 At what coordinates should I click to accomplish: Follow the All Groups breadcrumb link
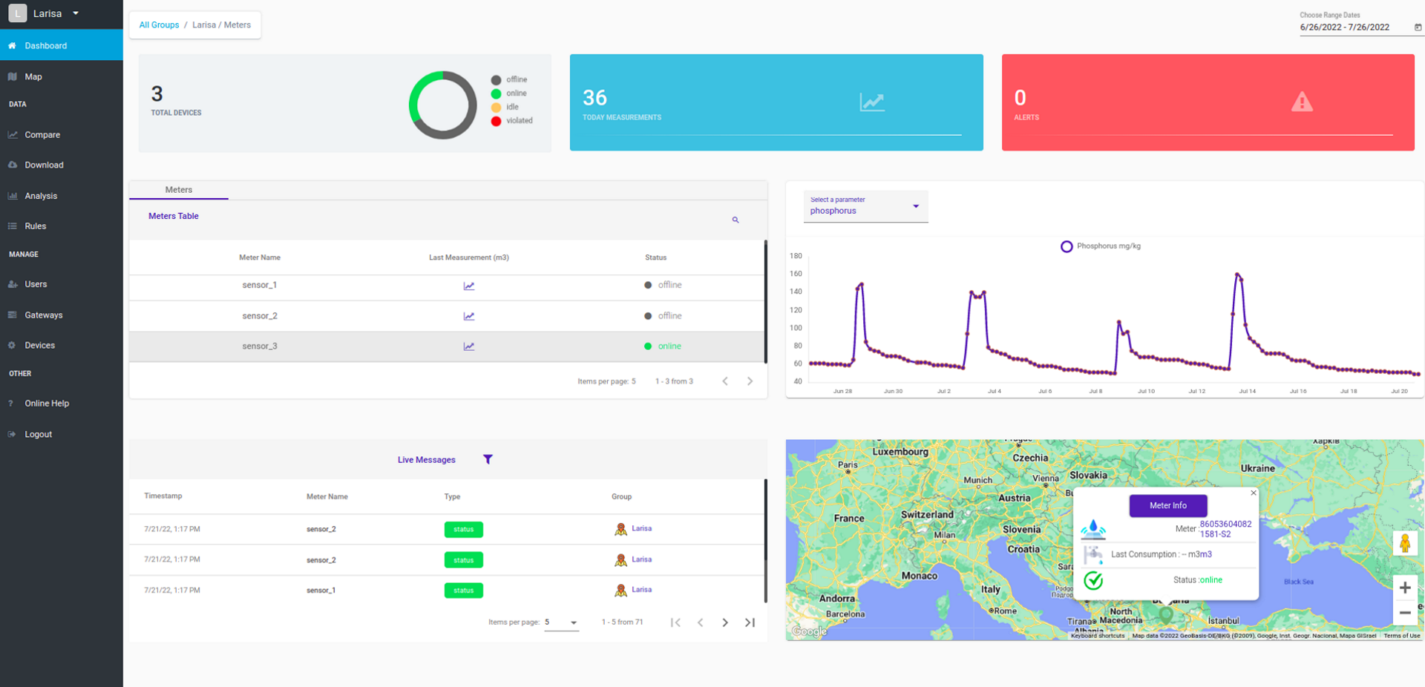(159, 24)
